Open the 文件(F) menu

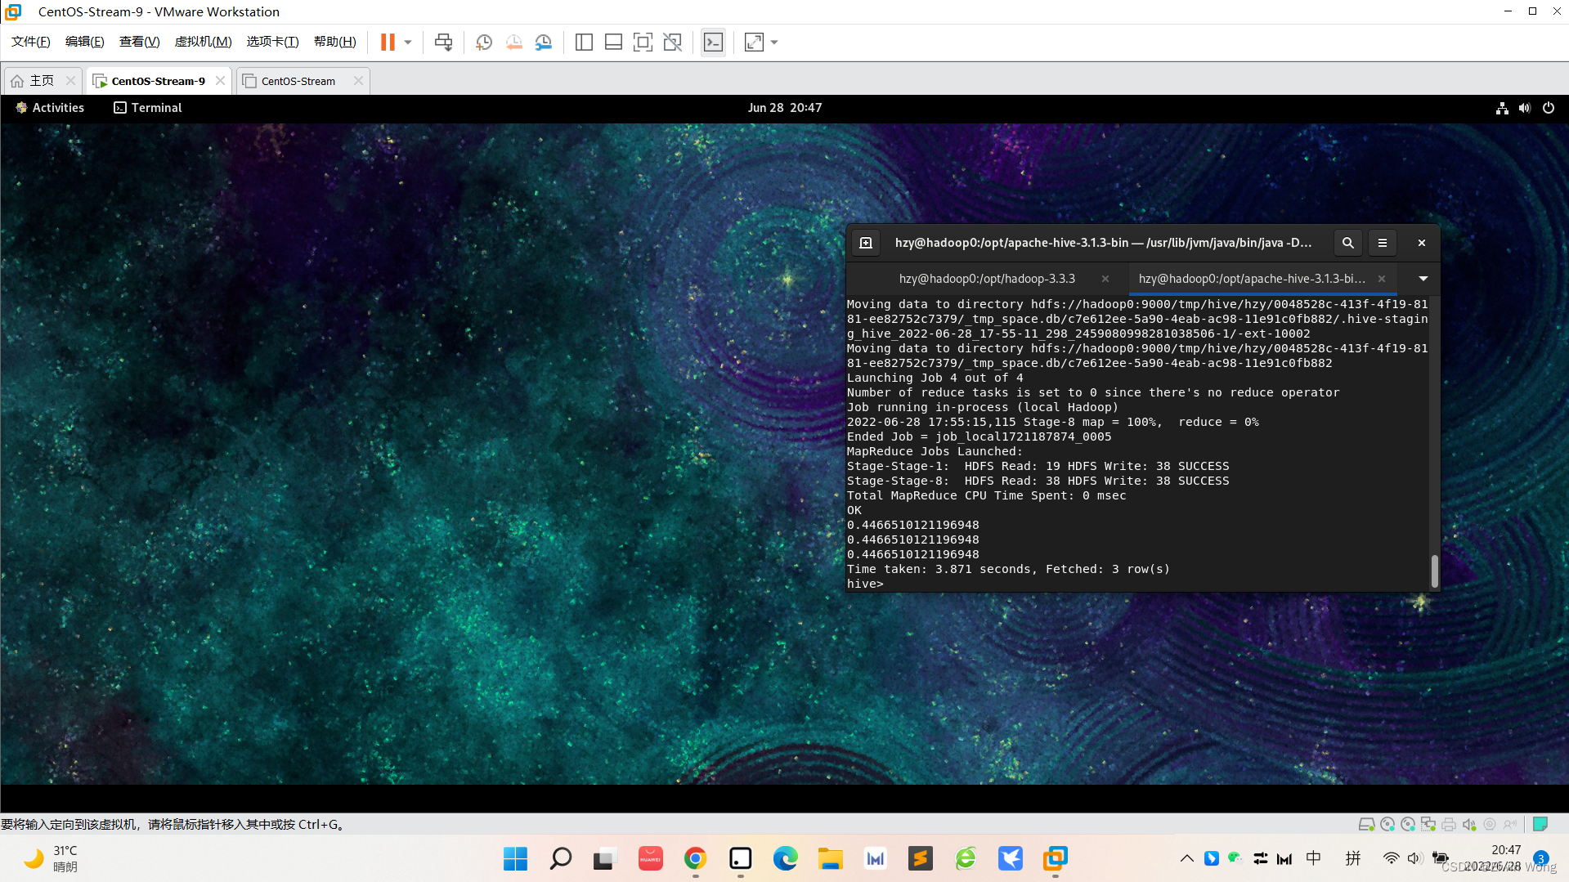31,42
